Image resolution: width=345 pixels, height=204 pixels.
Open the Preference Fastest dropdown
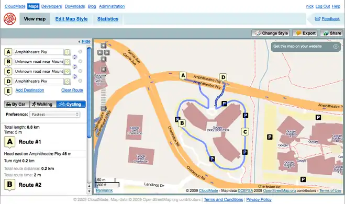(54, 115)
